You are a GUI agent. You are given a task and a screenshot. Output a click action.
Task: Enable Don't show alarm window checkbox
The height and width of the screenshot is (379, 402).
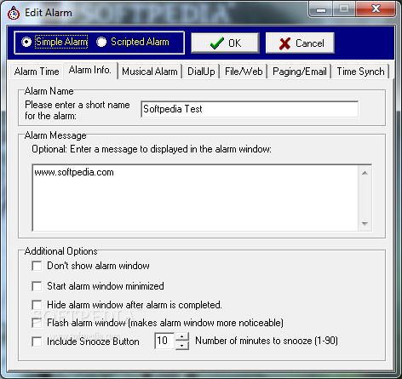(37, 266)
